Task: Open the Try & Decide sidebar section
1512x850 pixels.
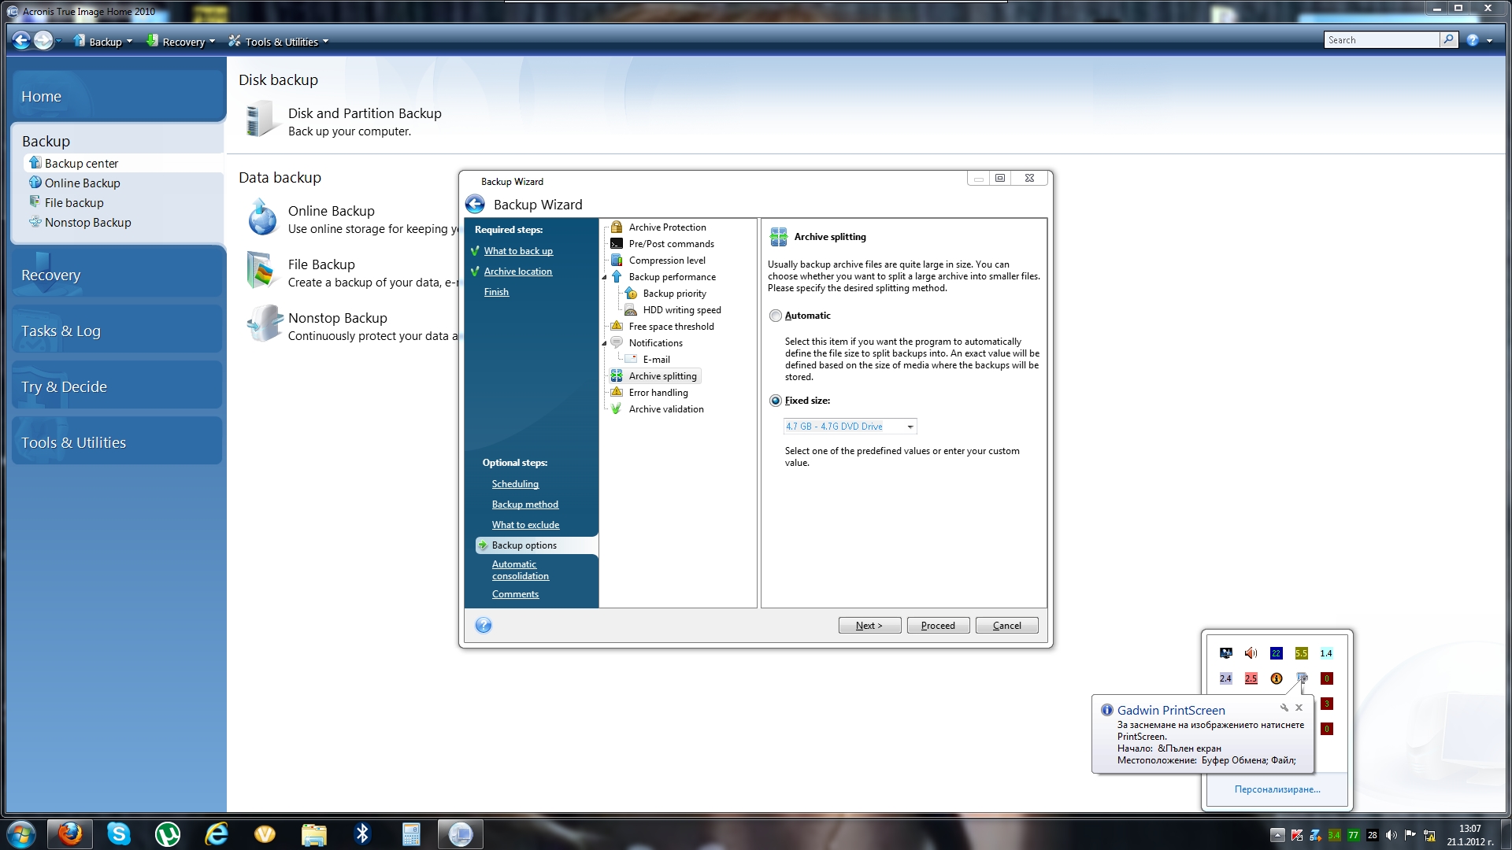Action: 118,387
